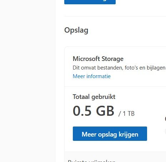166x162 pixels.
Task: Click the divider line below Meer informatie
Action: point(115,86)
